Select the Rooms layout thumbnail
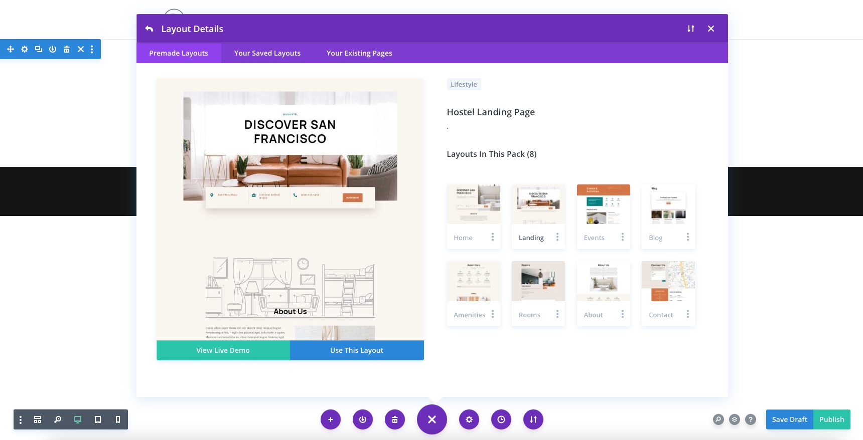This screenshot has height=440, width=863. click(538, 281)
